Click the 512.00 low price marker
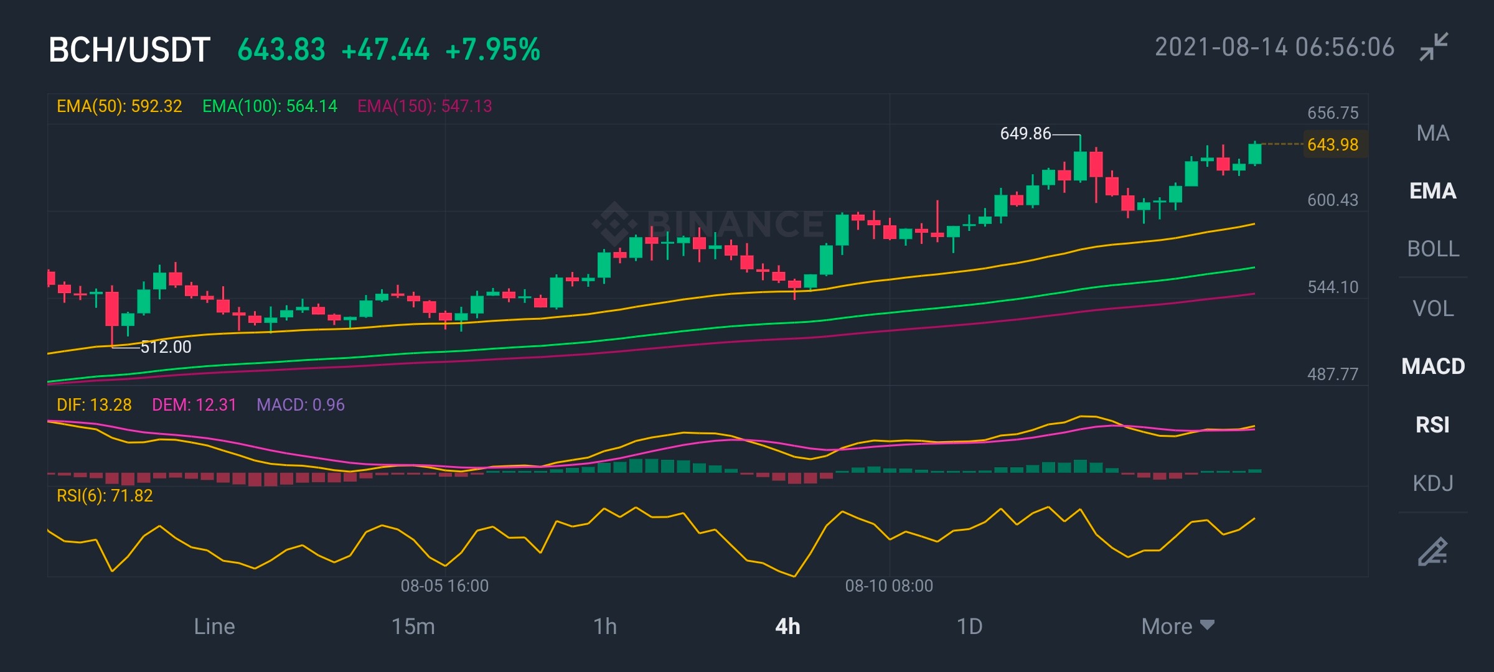The height and width of the screenshot is (672, 1494). (x=166, y=347)
